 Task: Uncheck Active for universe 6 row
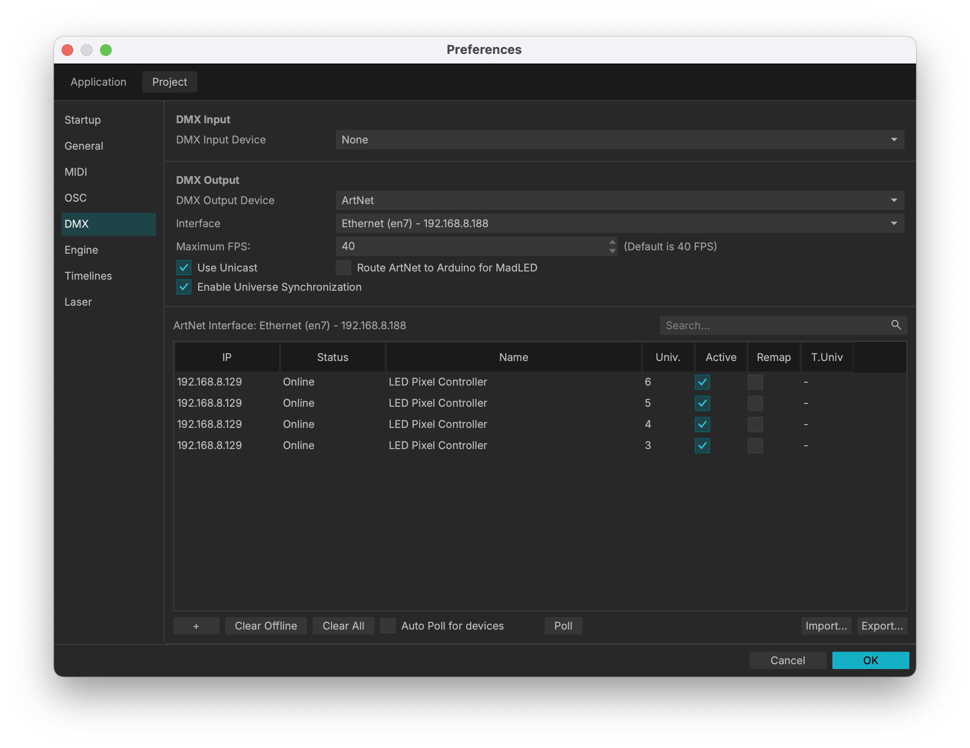(x=702, y=382)
